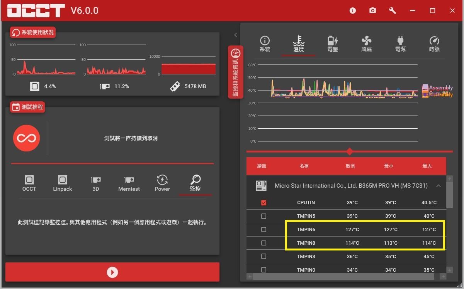This screenshot has width=464, height=289.
Task: Disable the CPUTIN sensor checkbox
Action: (264, 202)
